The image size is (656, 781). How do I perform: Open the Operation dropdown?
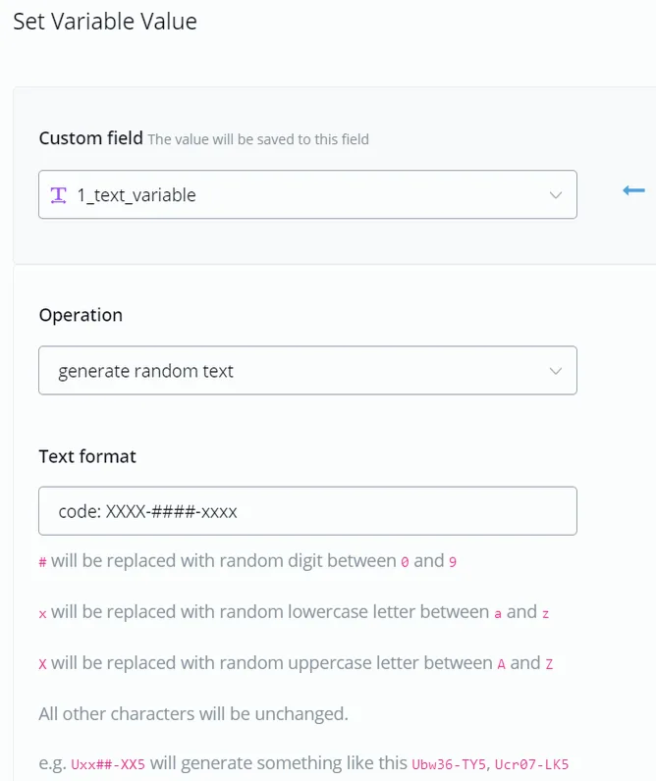(307, 371)
